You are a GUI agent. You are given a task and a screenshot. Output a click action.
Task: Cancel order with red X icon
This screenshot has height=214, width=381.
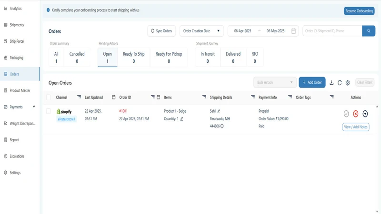[x=355, y=114]
